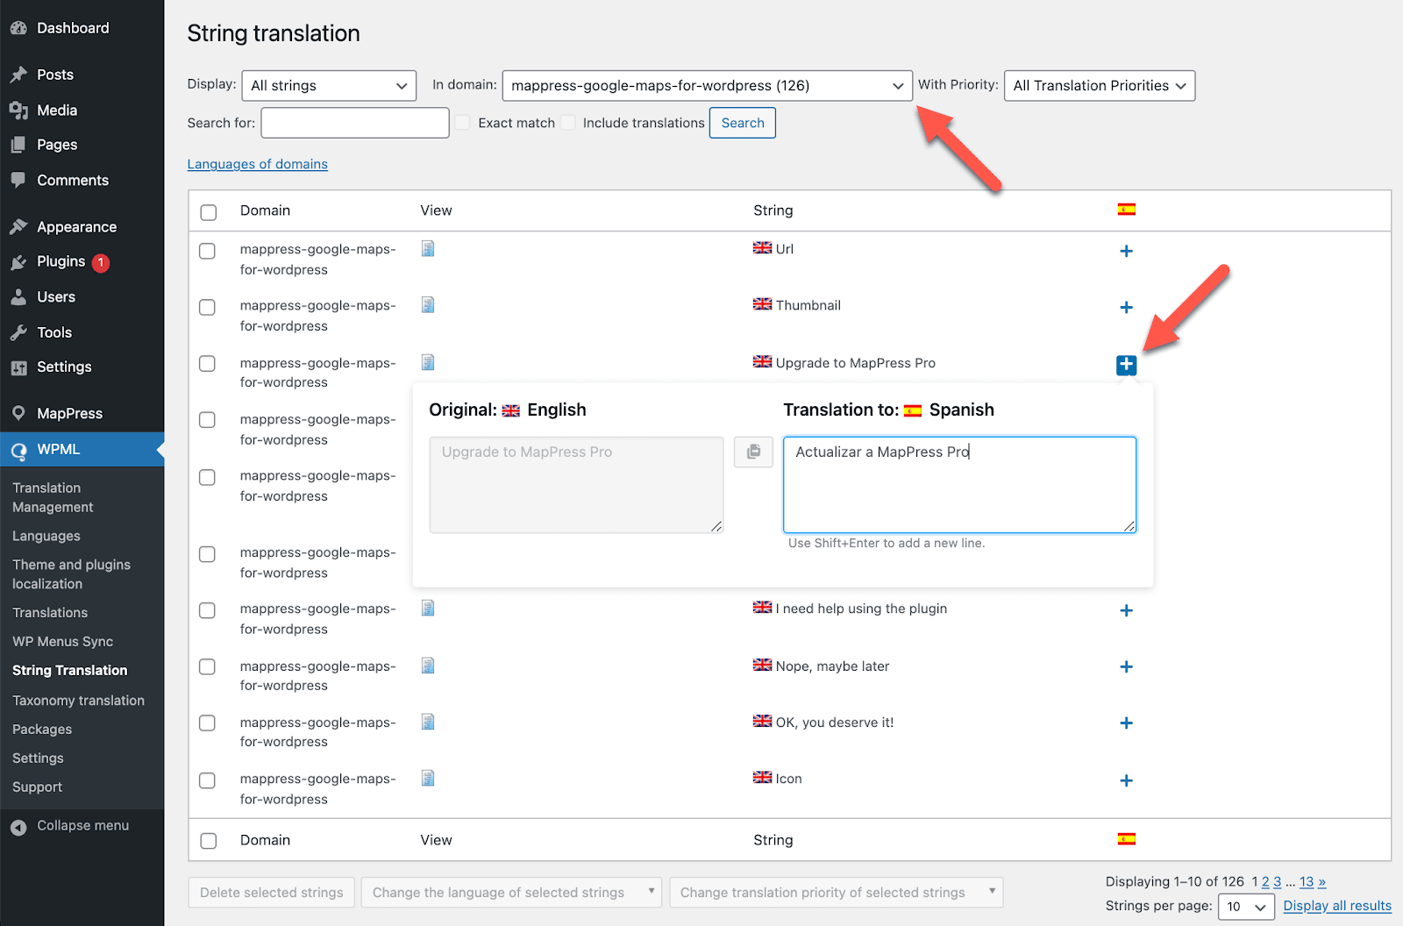
Task: Open 'Change translation priority of selected strings' dropdown
Action: [837, 893]
